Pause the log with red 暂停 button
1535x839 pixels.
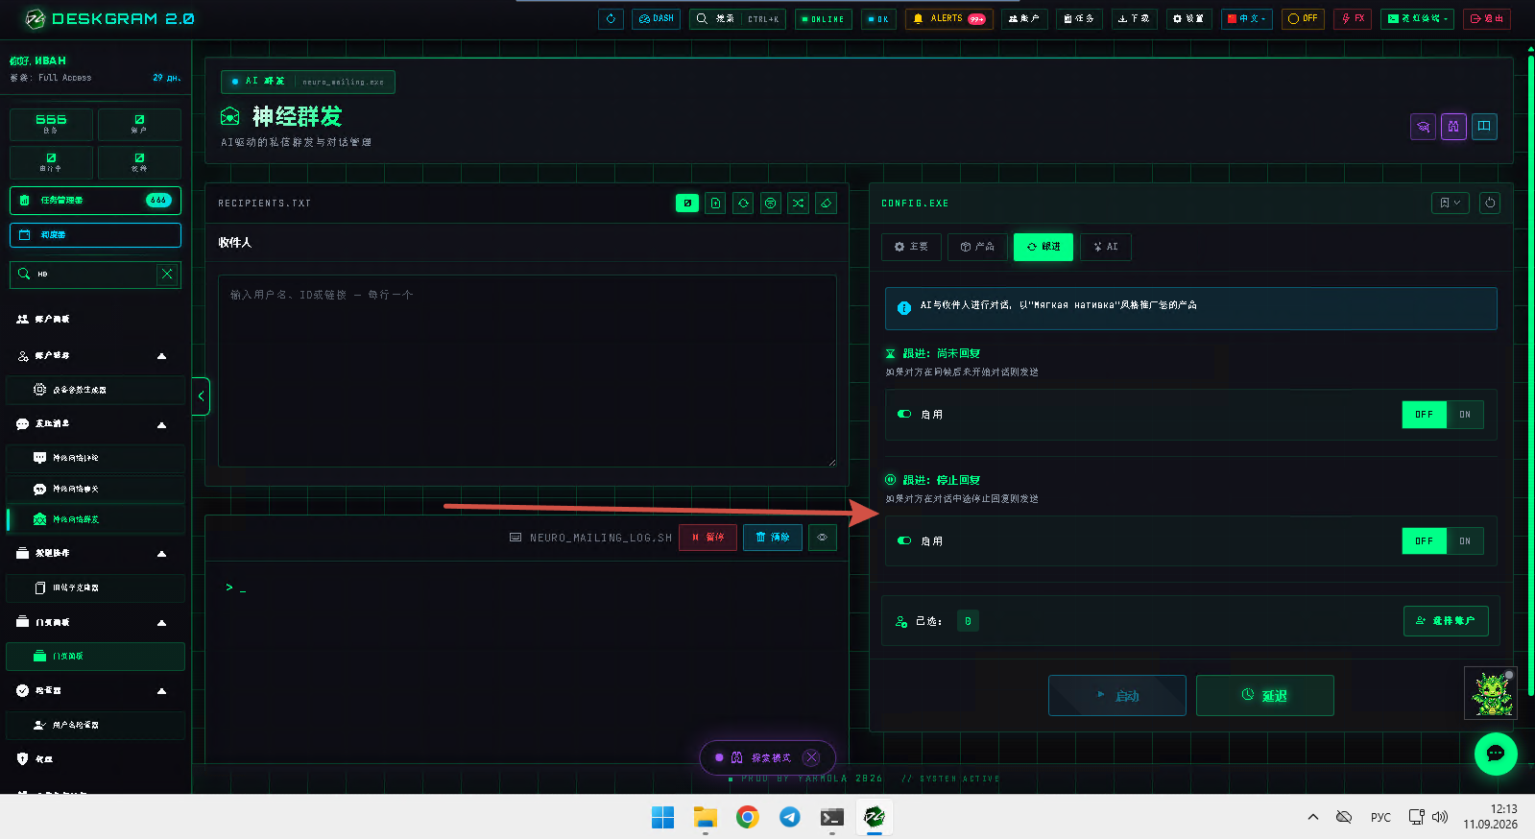[x=708, y=538]
